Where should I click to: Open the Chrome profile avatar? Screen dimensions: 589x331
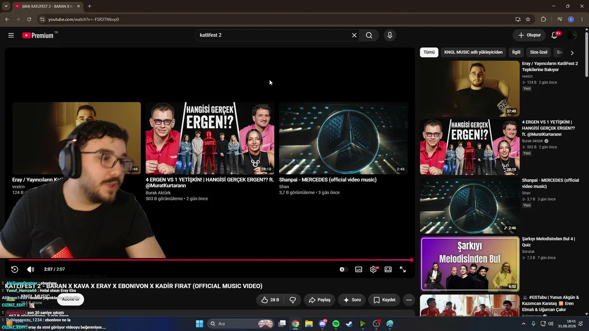pyautogui.click(x=571, y=19)
